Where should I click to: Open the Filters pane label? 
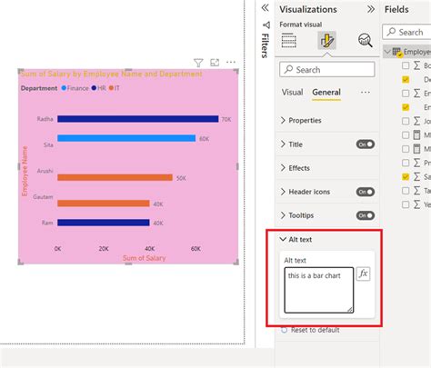pyautogui.click(x=266, y=45)
